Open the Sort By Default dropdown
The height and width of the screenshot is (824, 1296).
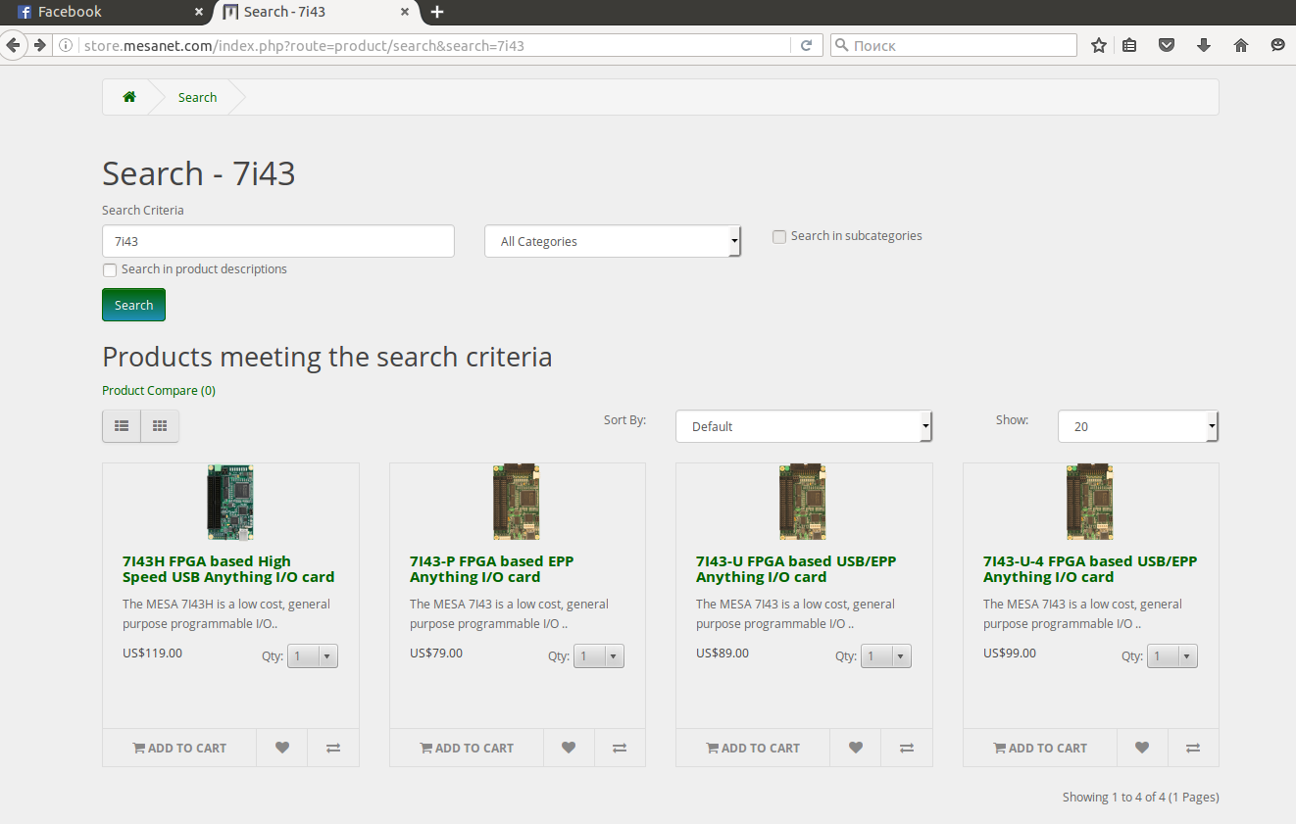tap(804, 426)
